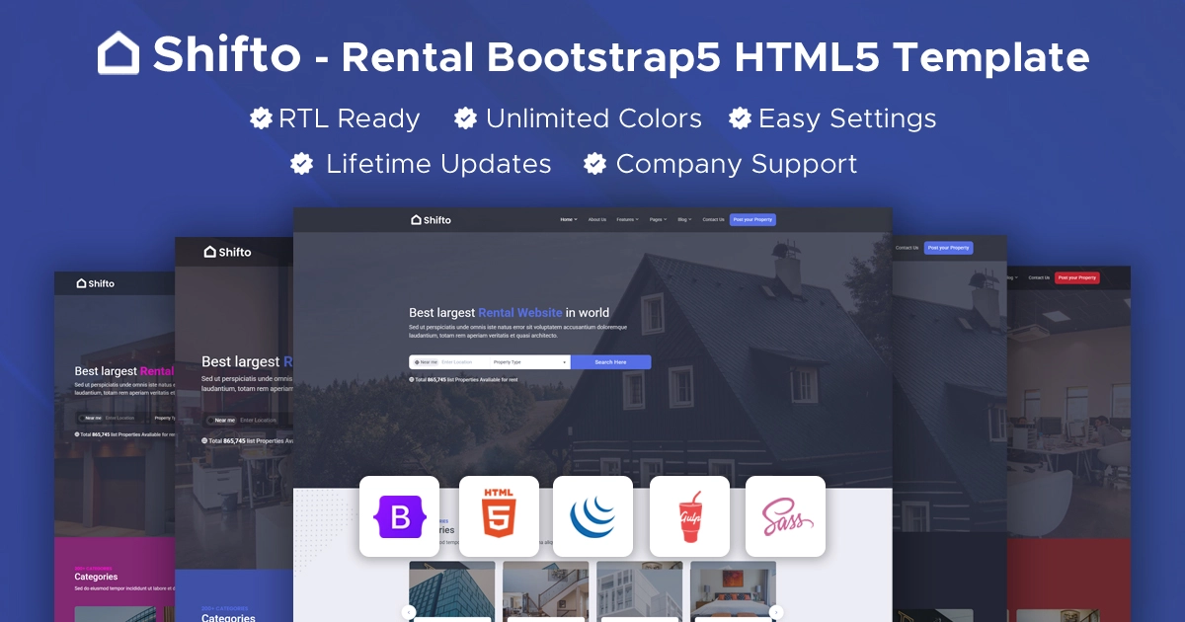This screenshot has height=622, width=1185.
Task: Click the Sass logo icon tile
Action: [785, 516]
